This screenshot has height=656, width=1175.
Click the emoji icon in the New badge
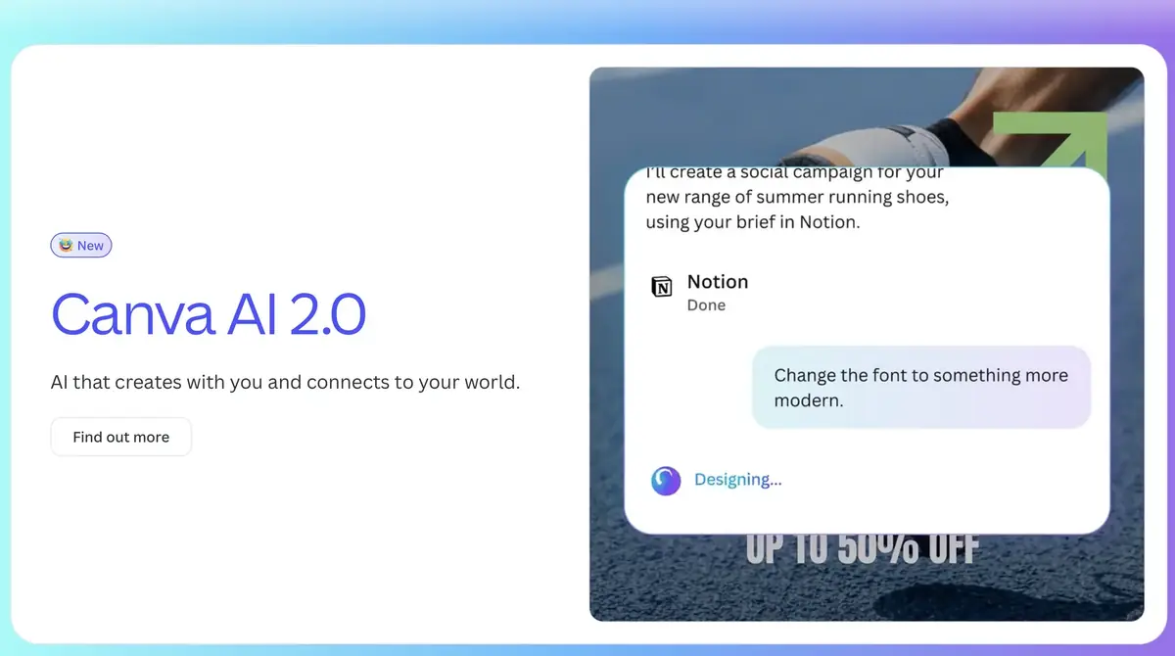[x=66, y=246]
